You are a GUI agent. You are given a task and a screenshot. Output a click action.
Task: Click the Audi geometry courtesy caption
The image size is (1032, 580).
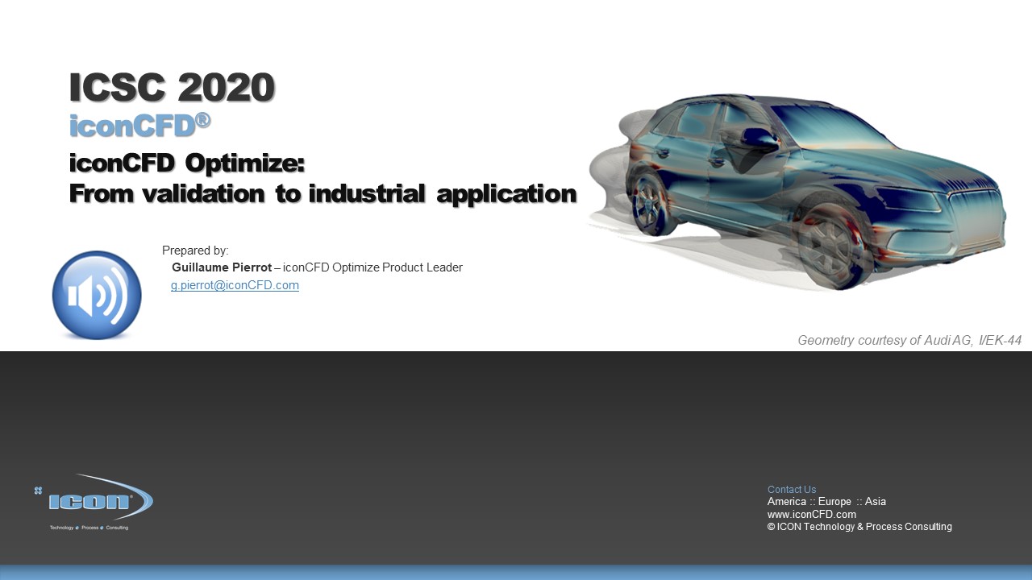point(909,341)
